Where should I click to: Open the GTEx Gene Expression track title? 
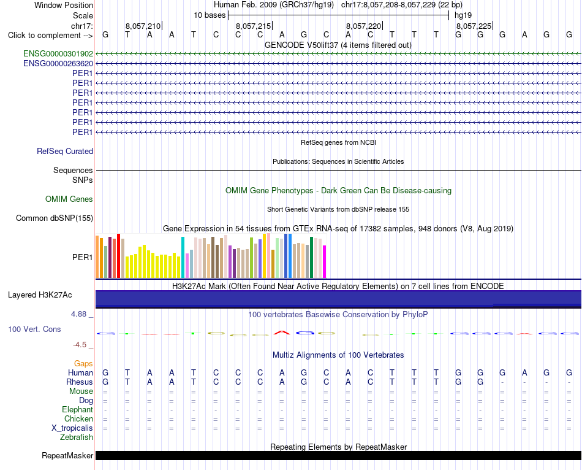coord(338,229)
